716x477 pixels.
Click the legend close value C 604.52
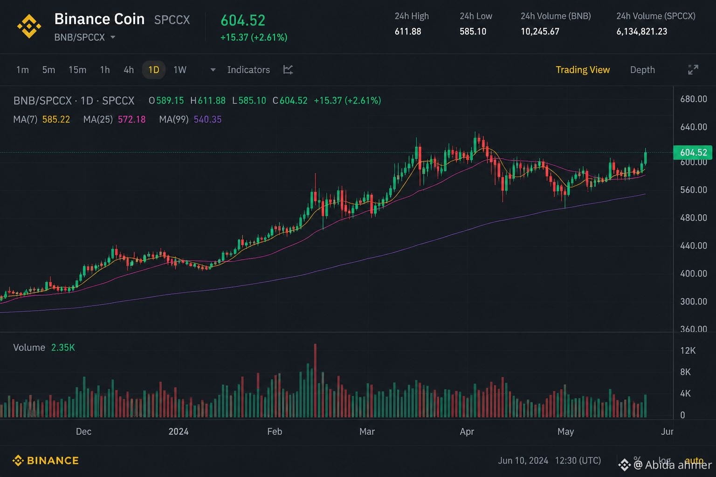pos(290,101)
